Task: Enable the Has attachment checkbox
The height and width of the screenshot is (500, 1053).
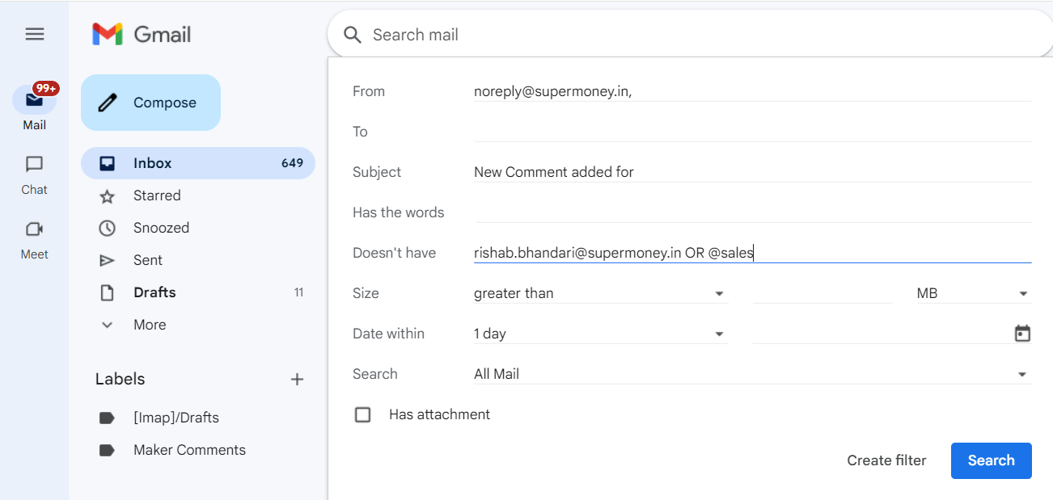Action: click(362, 414)
